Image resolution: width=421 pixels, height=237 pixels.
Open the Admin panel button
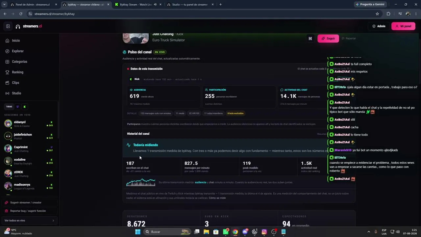tap(379, 26)
